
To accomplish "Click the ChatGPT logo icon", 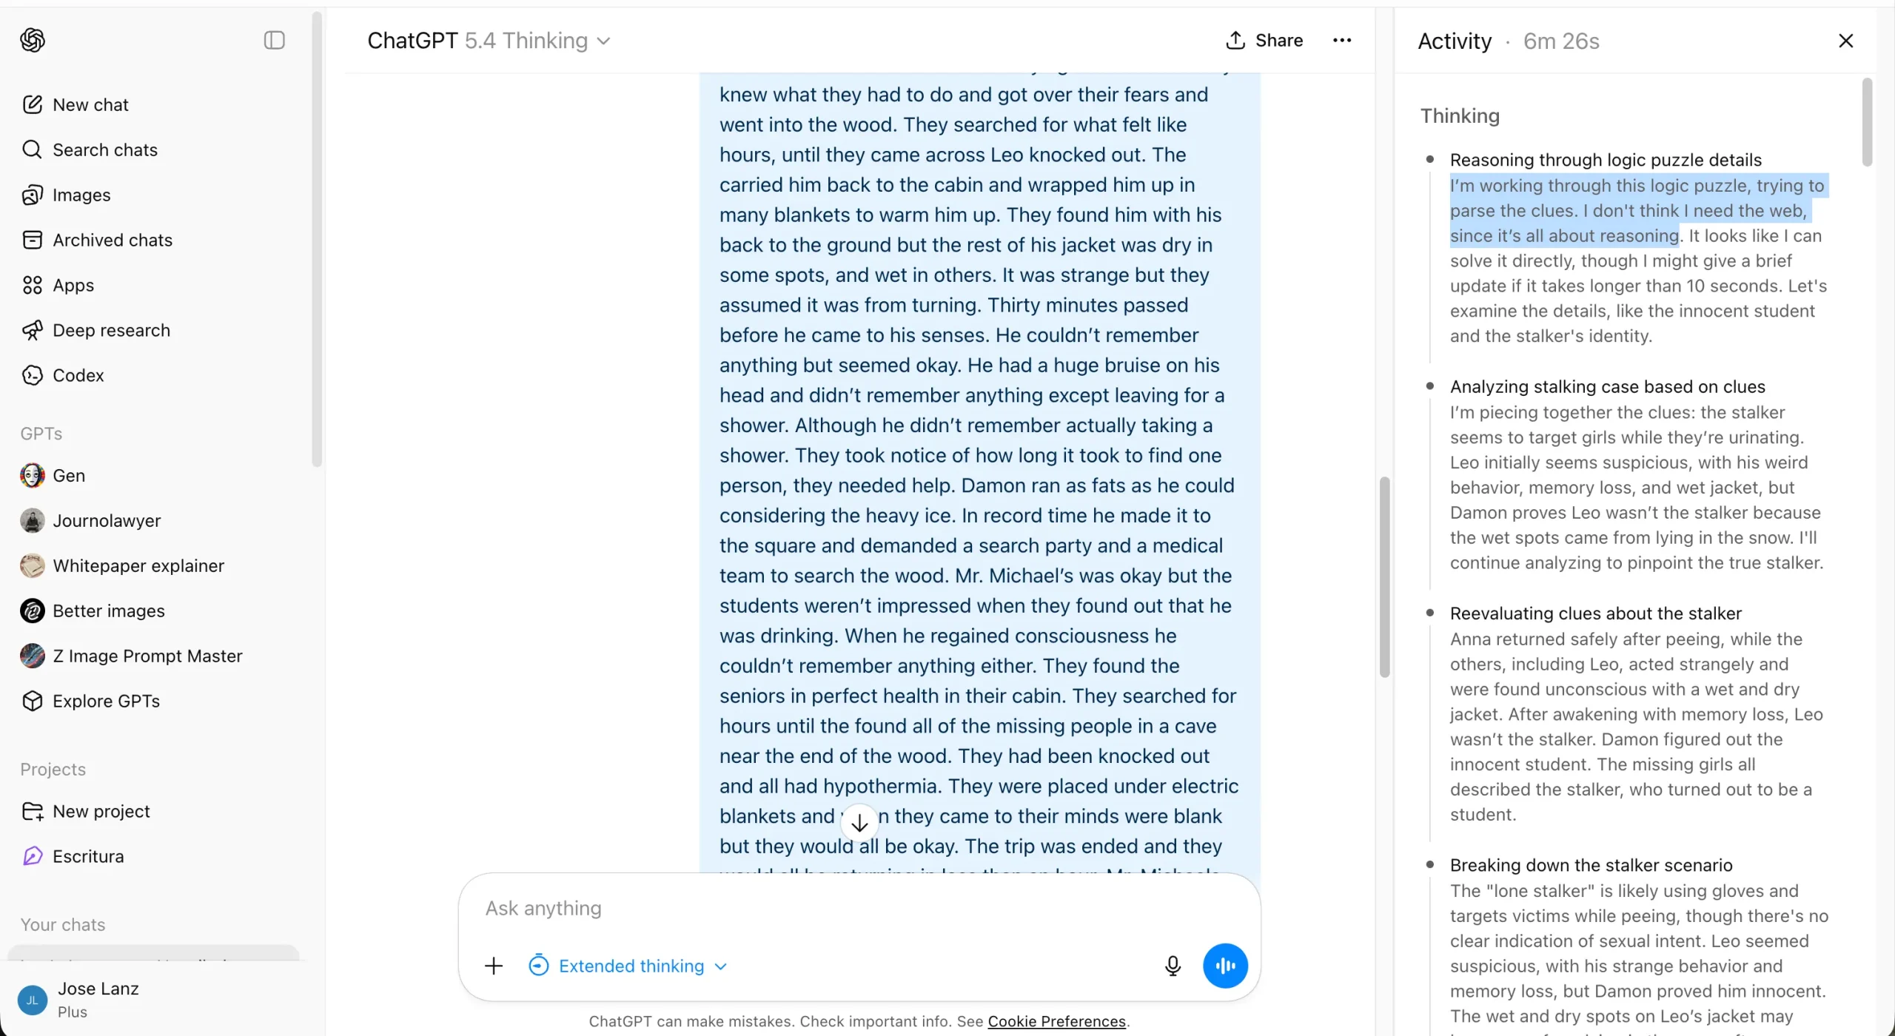I will (33, 40).
